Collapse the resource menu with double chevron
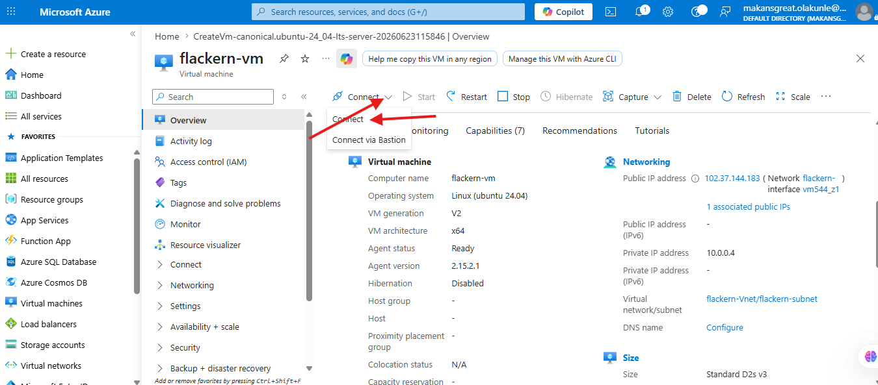The height and width of the screenshot is (385, 878). pyautogui.click(x=304, y=97)
